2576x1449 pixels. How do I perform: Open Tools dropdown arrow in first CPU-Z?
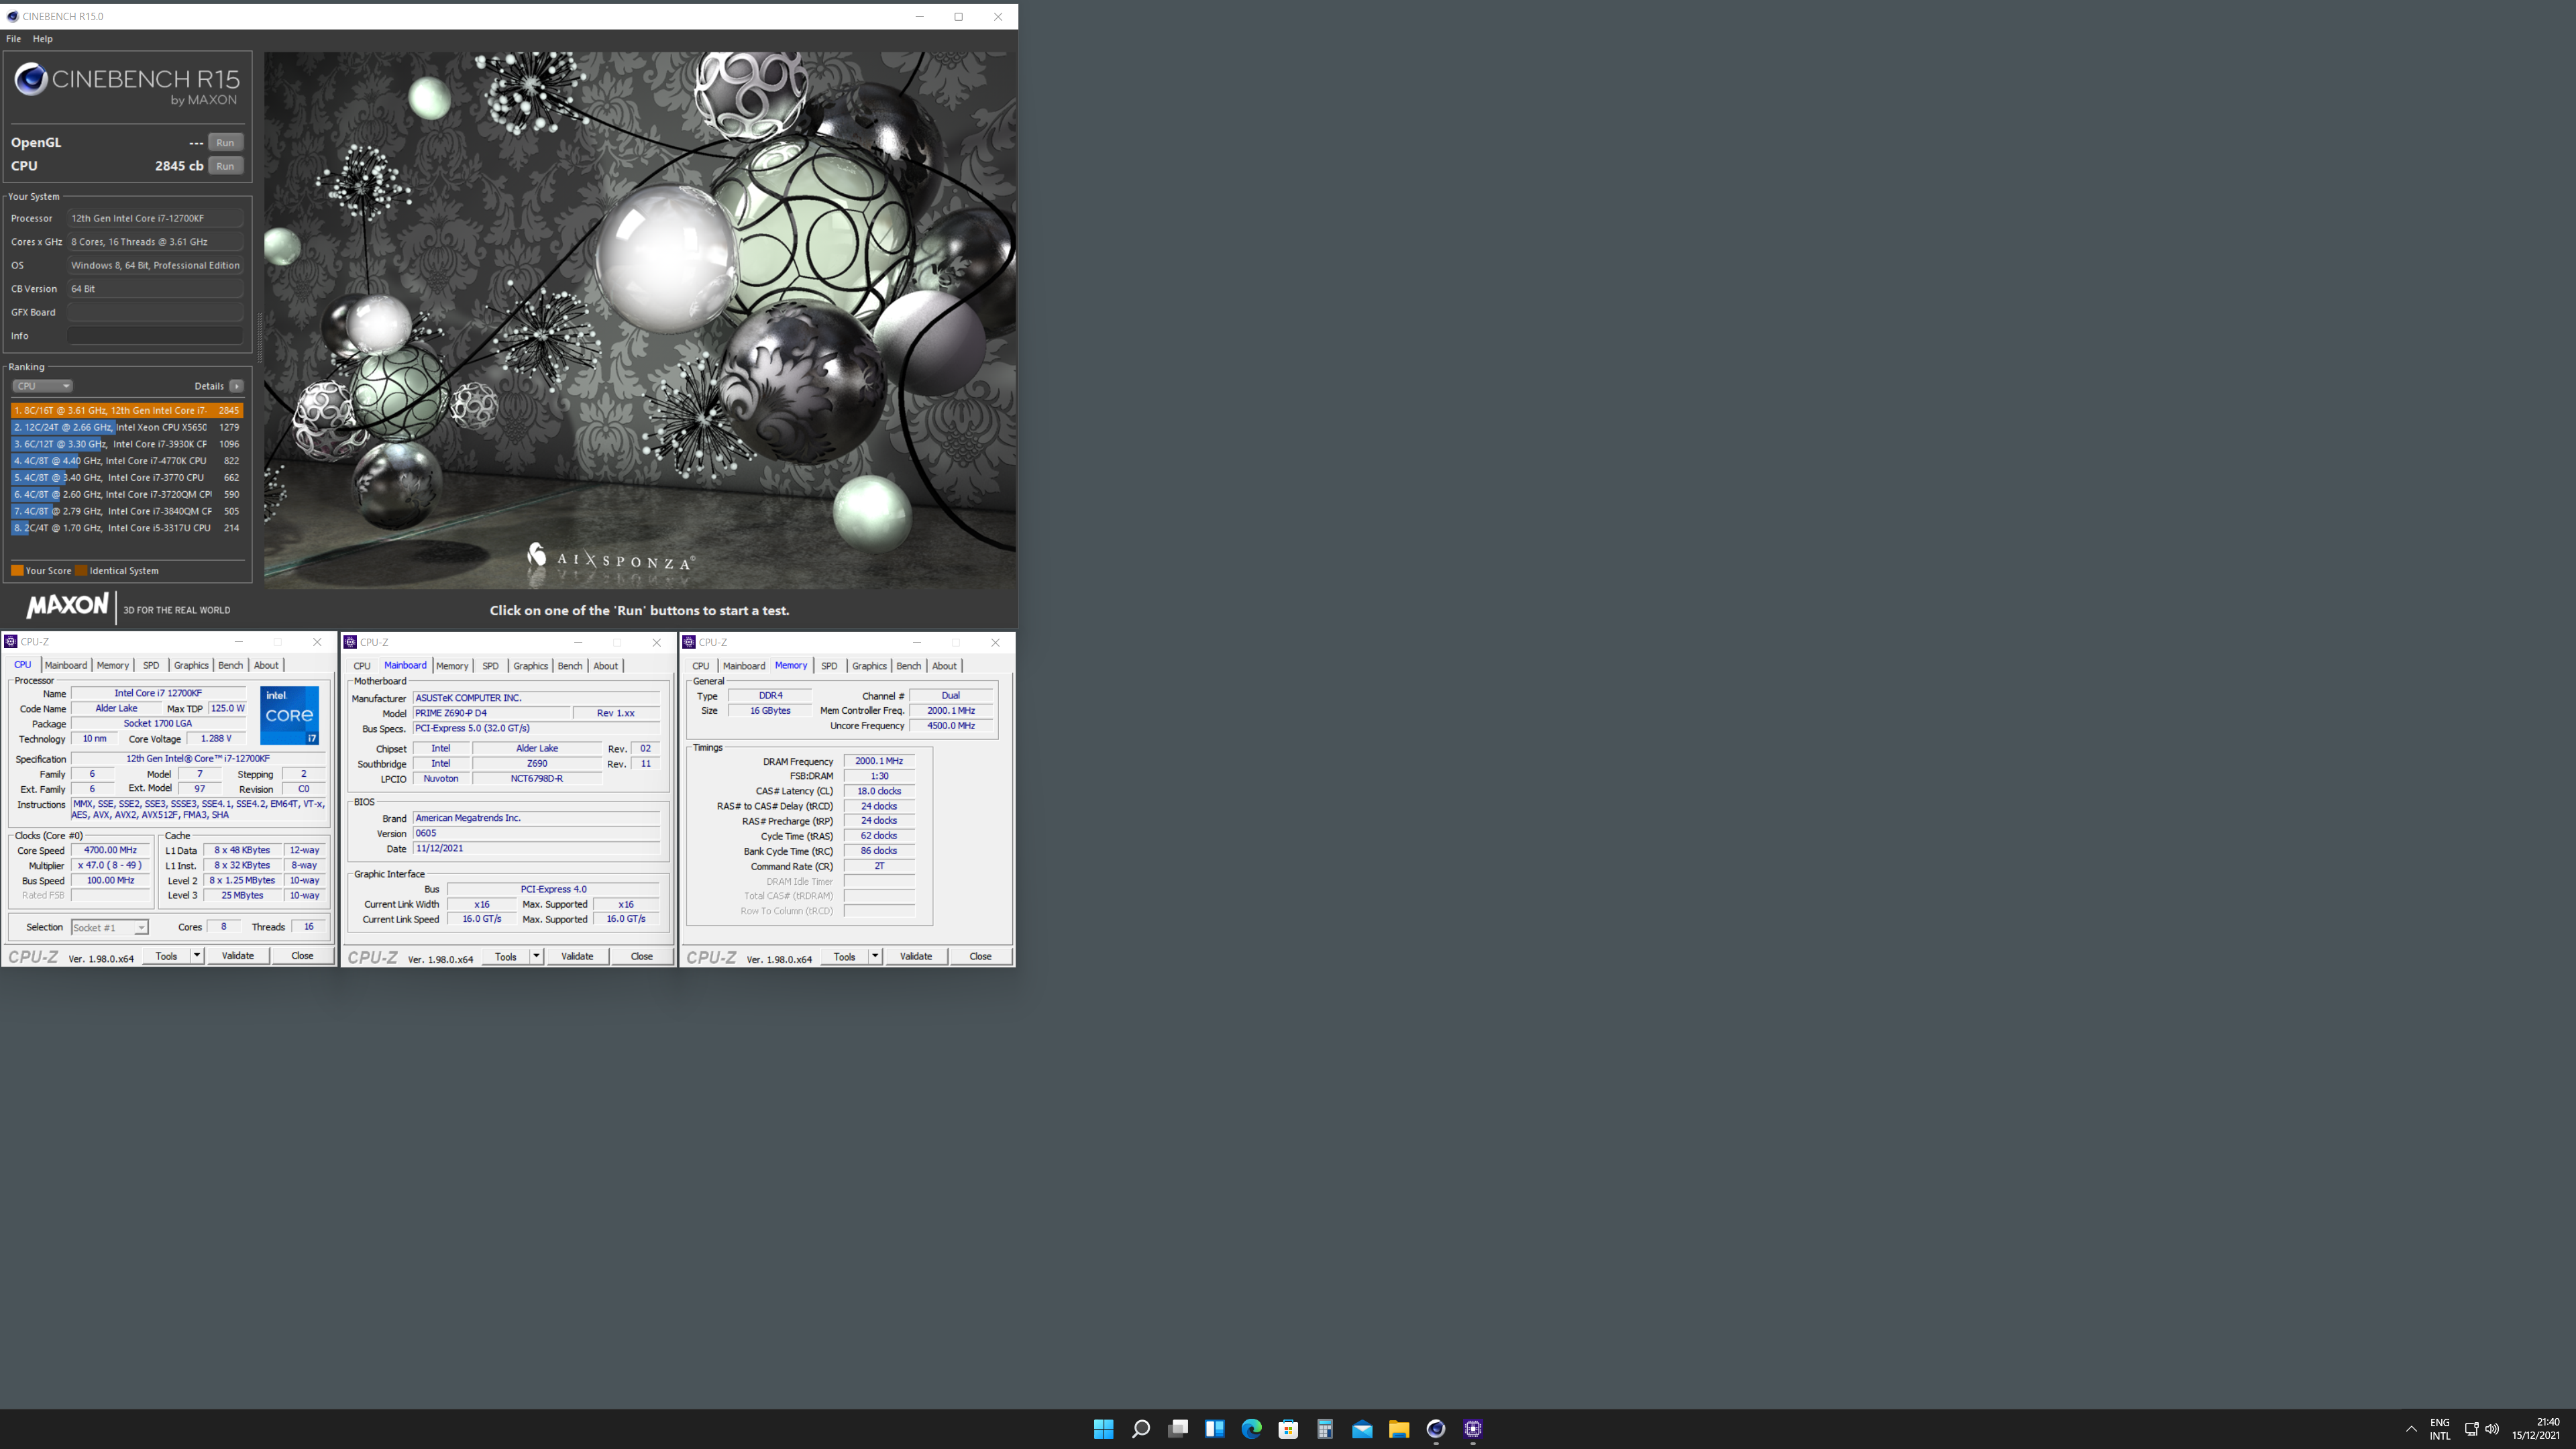point(197,956)
